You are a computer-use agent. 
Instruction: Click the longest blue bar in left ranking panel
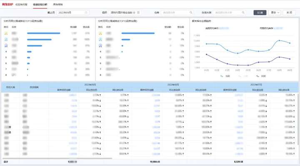(x=44, y=33)
